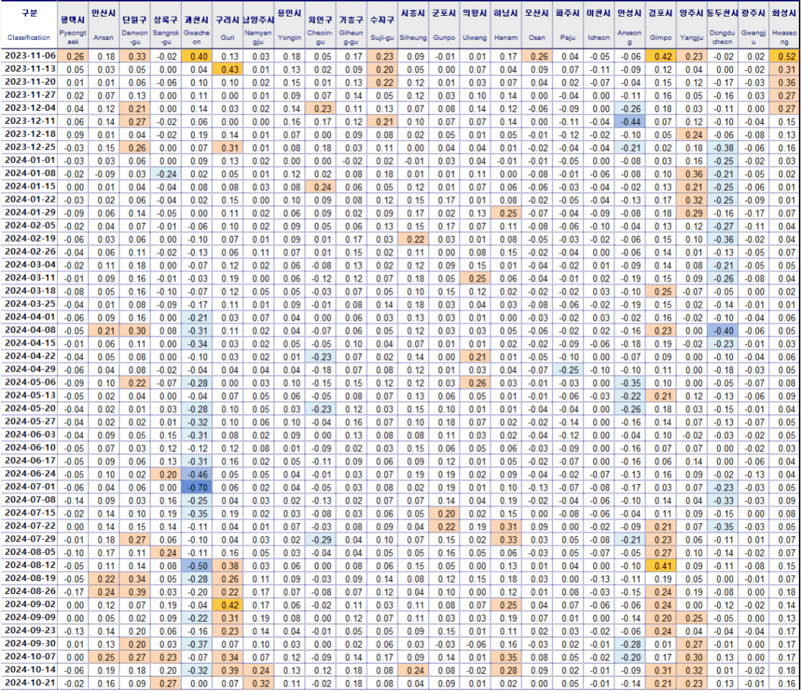Select the 2024-05-27 date row label
801x691 pixels.
point(29,422)
